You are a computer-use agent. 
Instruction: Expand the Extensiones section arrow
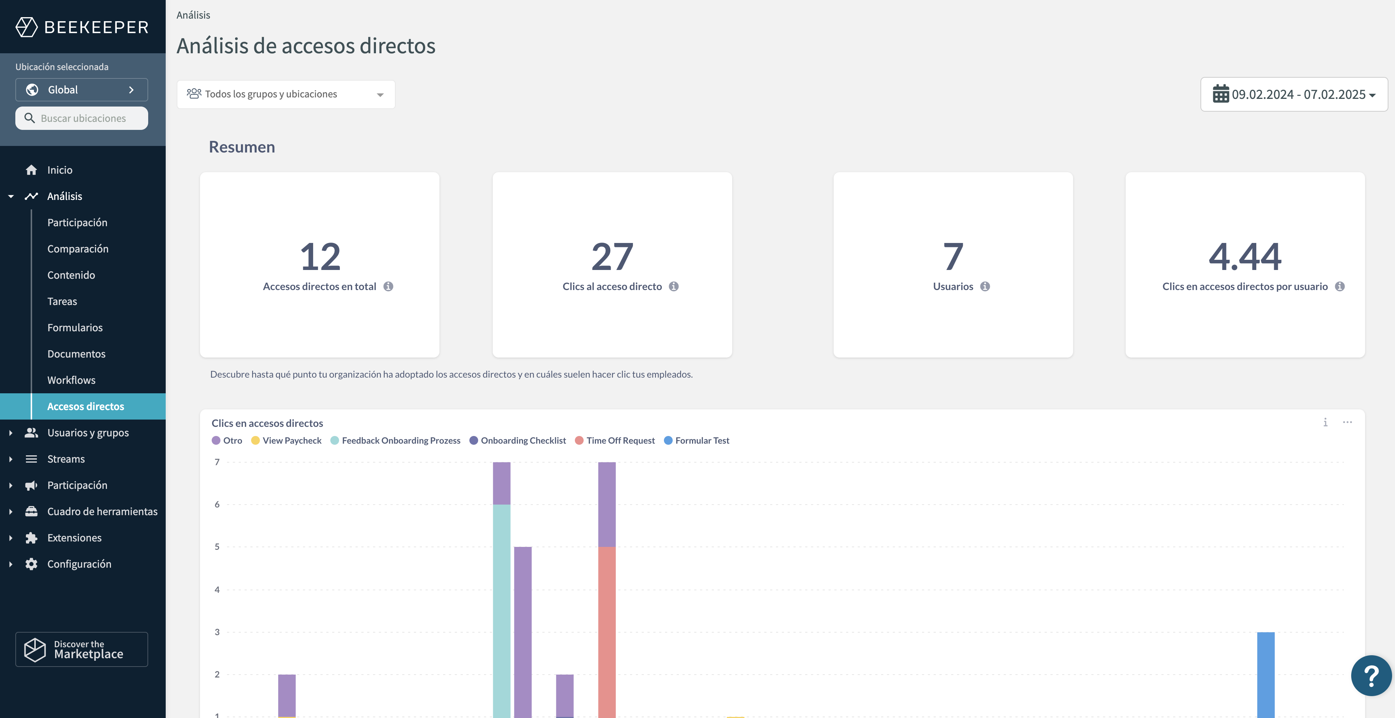11,538
